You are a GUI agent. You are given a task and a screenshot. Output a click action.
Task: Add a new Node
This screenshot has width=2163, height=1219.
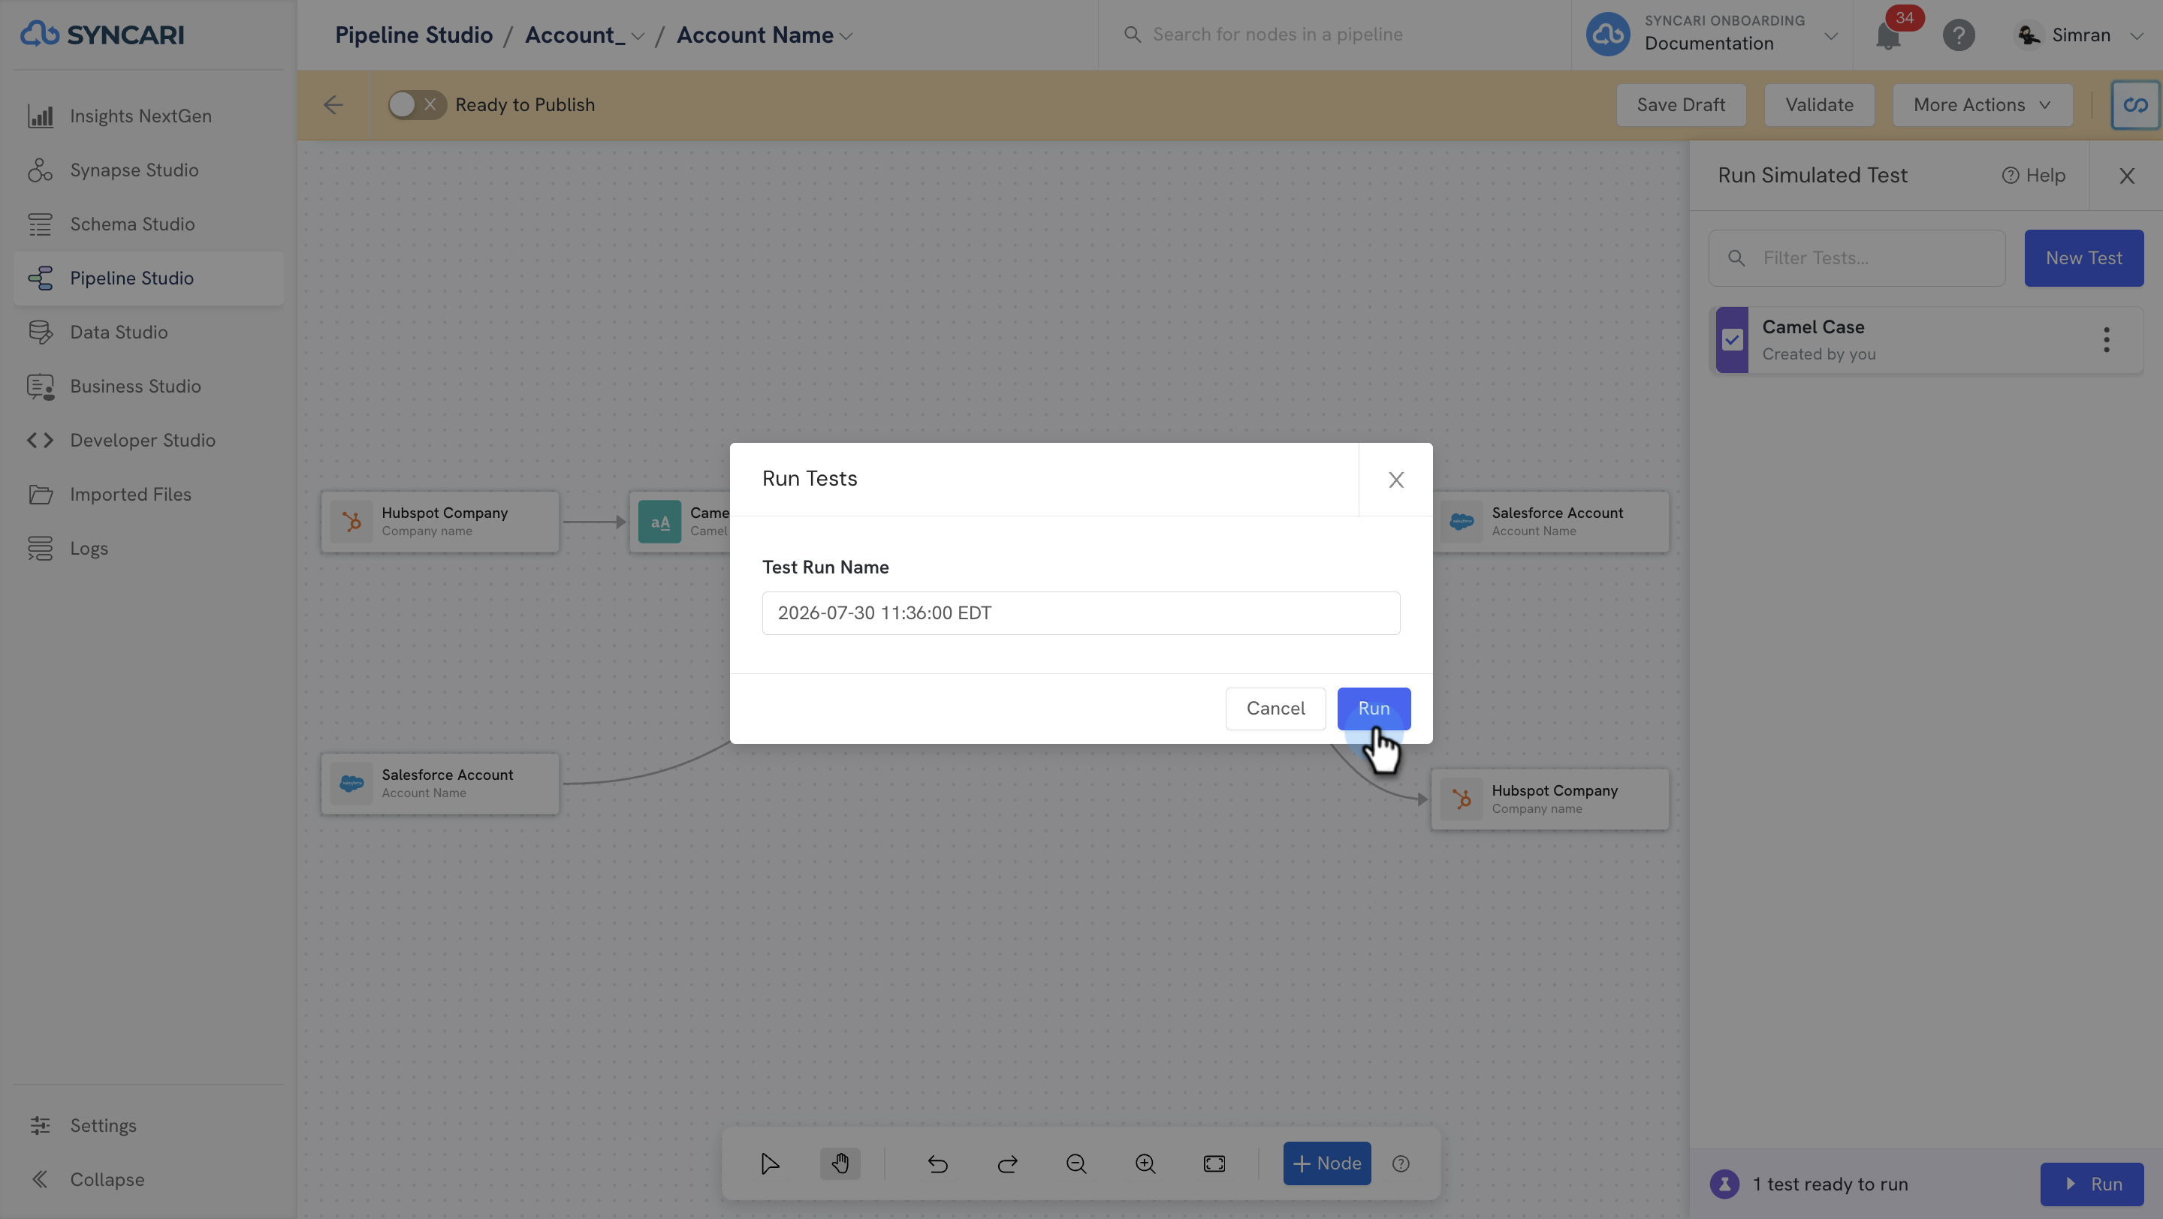pos(1326,1163)
